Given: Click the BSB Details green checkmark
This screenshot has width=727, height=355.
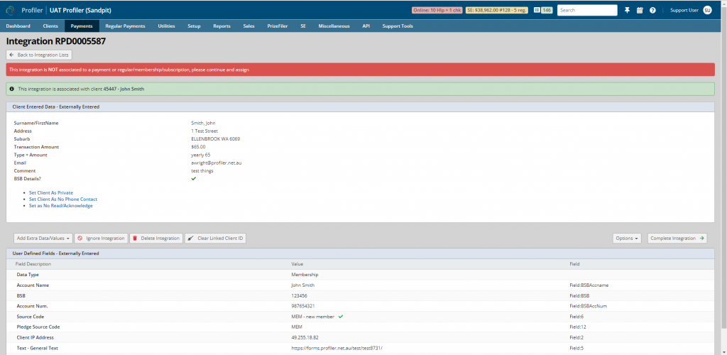Looking at the screenshot, I should tap(193, 178).
